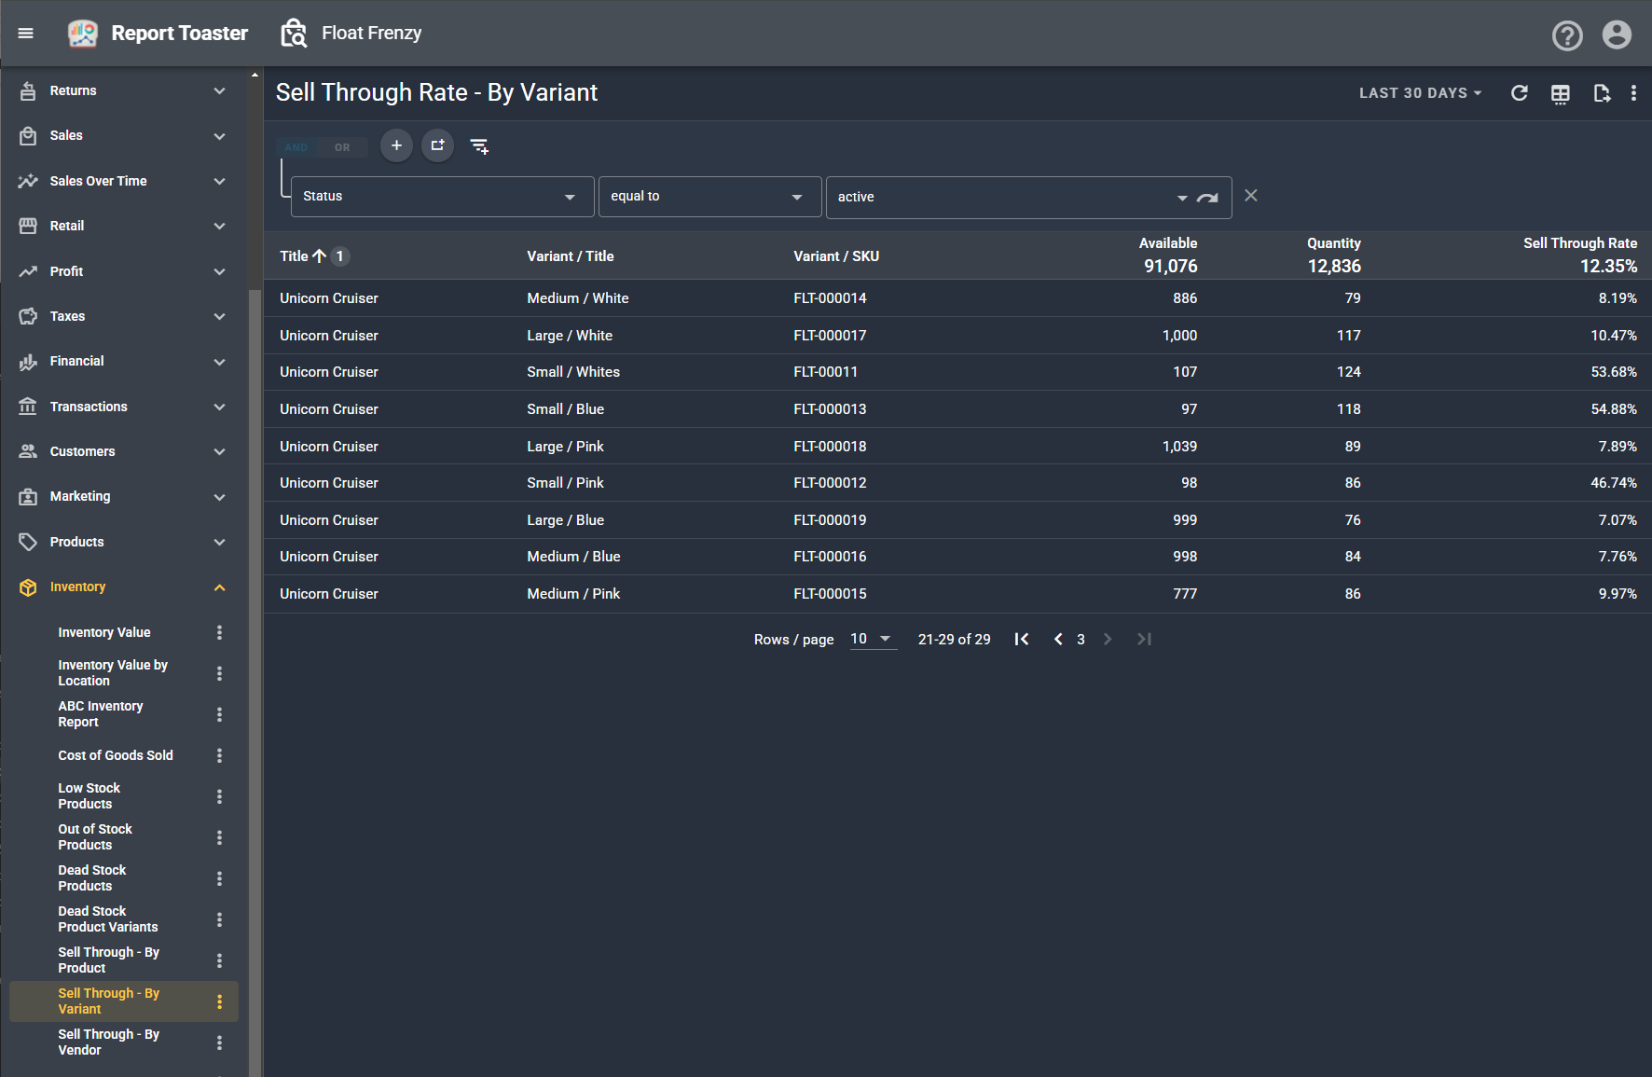Change rows per page dropdown
This screenshot has width=1652, height=1077.
point(872,639)
